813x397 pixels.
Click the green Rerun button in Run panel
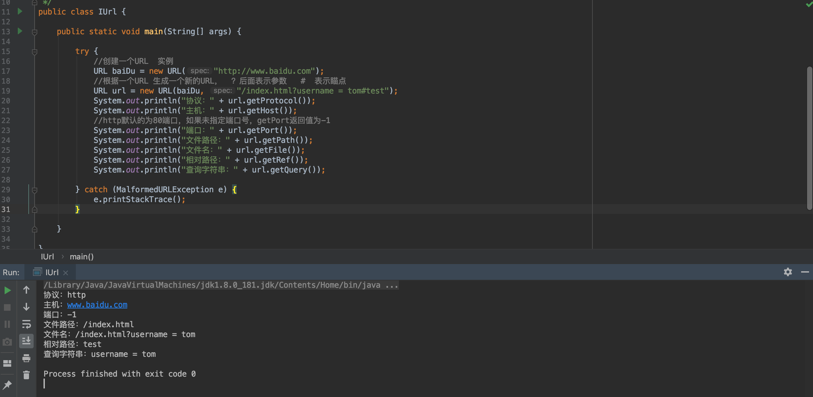click(x=7, y=290)
